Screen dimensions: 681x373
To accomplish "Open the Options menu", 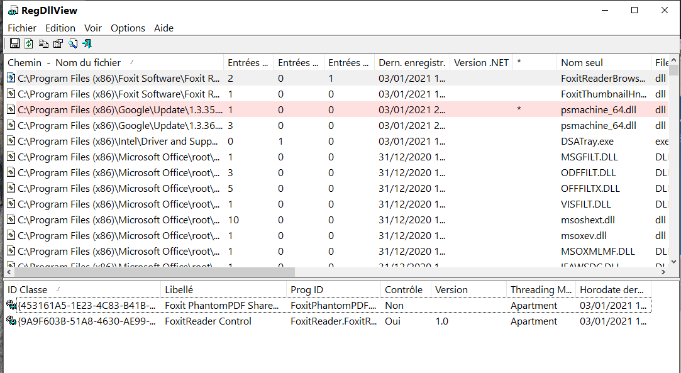I will click(x=128, y=28).
